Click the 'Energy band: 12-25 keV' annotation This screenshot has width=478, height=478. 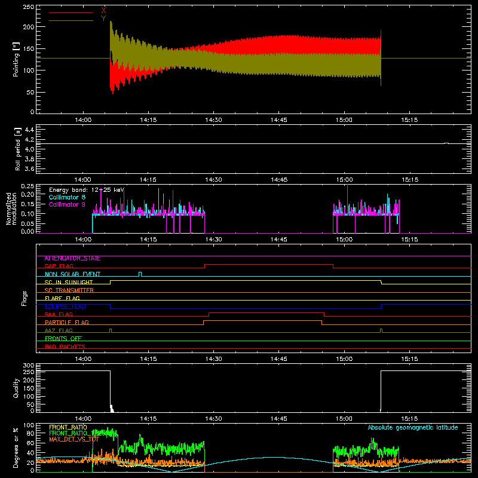point(87,190)
